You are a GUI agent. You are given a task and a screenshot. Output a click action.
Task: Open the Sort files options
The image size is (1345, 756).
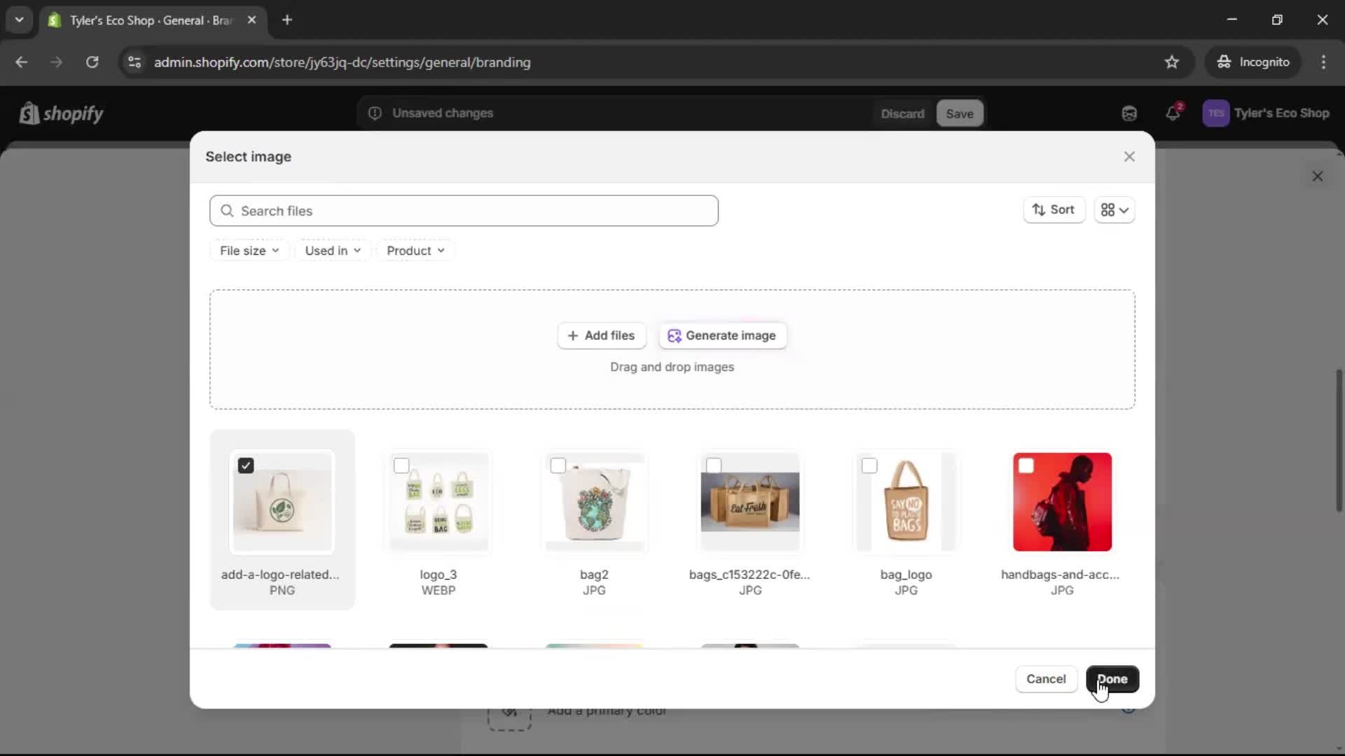pos(1054,210)
